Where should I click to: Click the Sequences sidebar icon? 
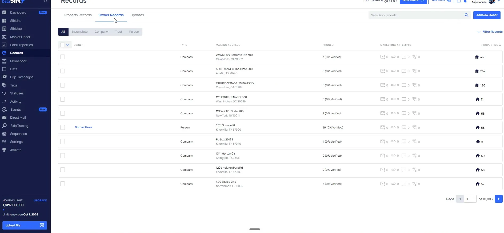[4, 134]
